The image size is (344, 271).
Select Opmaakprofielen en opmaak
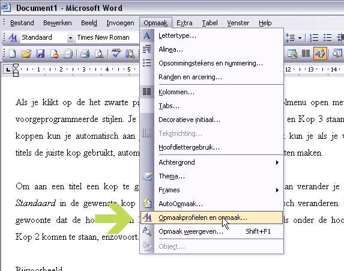pyautogui.click(x=212, y=218)
